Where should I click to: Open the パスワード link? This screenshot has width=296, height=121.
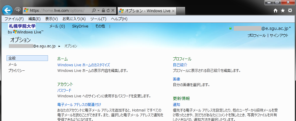[64, 91]
